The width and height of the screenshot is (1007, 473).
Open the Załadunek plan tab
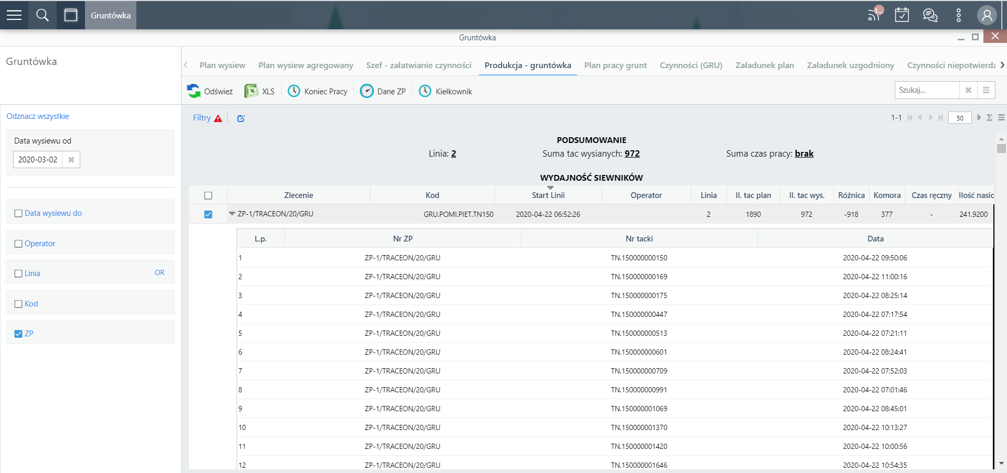click(765, 65)
